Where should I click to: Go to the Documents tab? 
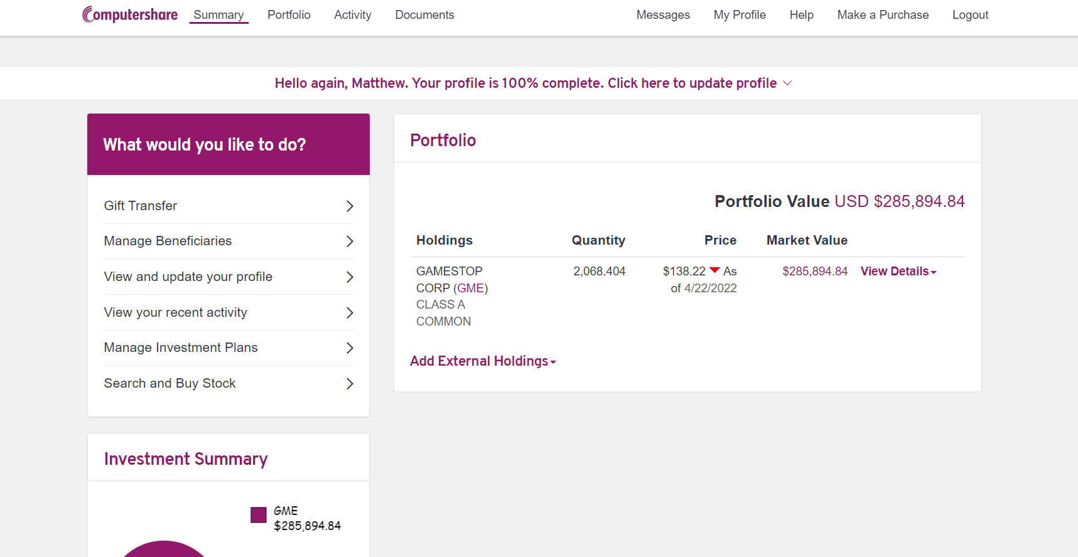coord(424,15)
